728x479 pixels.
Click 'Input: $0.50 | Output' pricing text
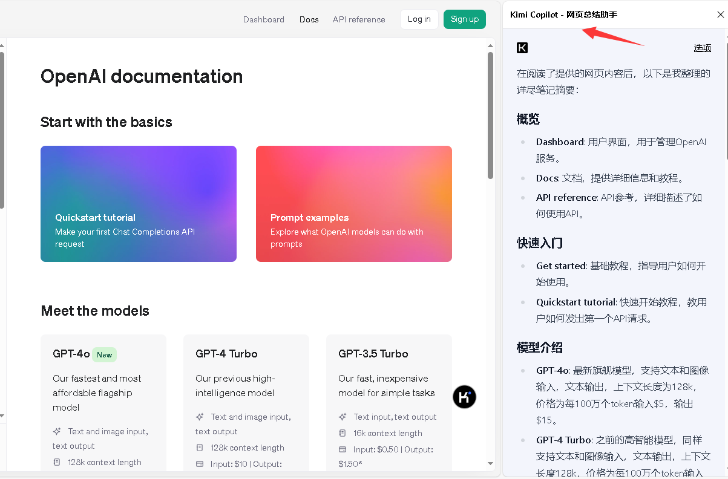click(385, 457)
